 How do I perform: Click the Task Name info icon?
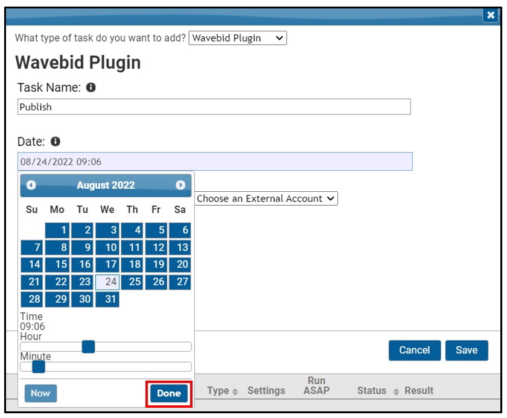tap(91, 87)
